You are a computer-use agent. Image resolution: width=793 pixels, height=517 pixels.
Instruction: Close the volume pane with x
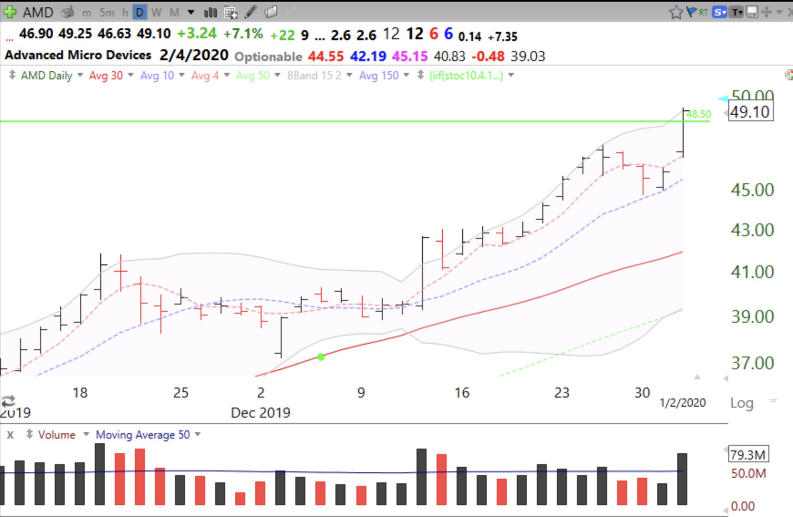(10, 434)
